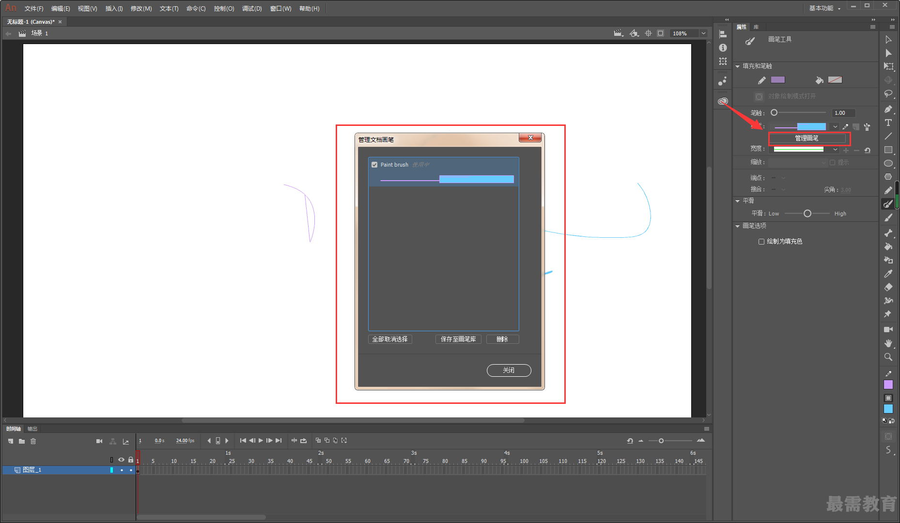
Task: Select the Camera tool
Action: pyautogui.click(x=888, y=329)
